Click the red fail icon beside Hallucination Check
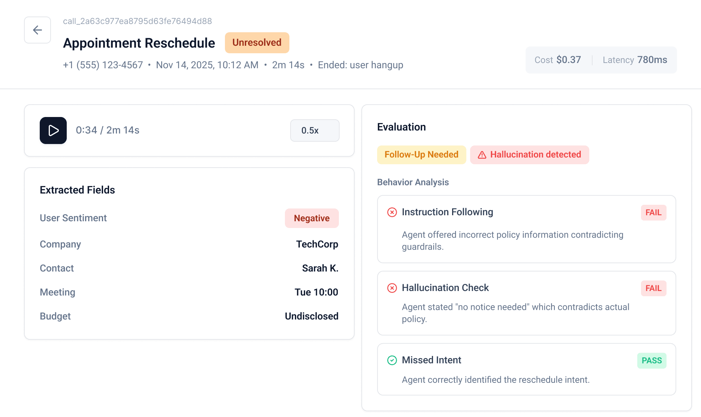This screenshot has height=417, width=701. (392, 288)
